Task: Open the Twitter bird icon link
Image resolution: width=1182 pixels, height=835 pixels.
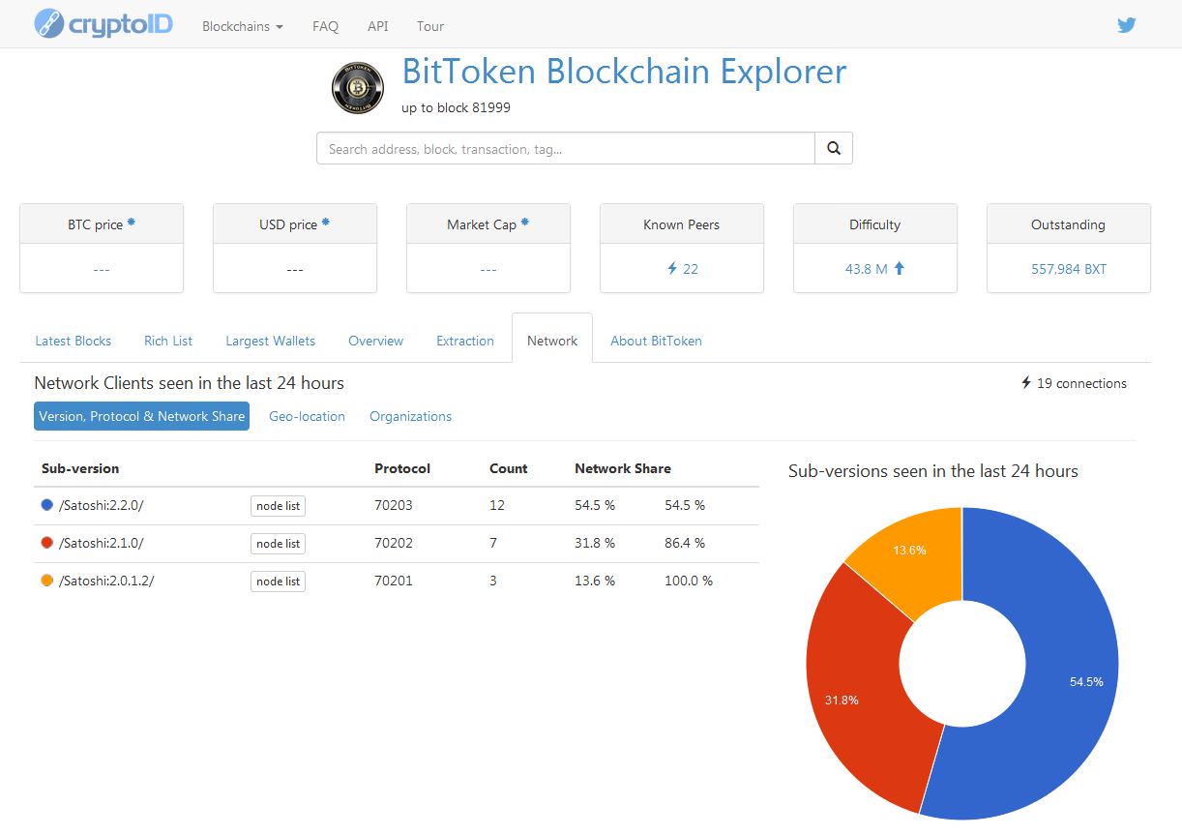Action: click(x=1126, y=25)
